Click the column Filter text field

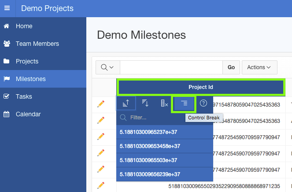tap(167, 118)
